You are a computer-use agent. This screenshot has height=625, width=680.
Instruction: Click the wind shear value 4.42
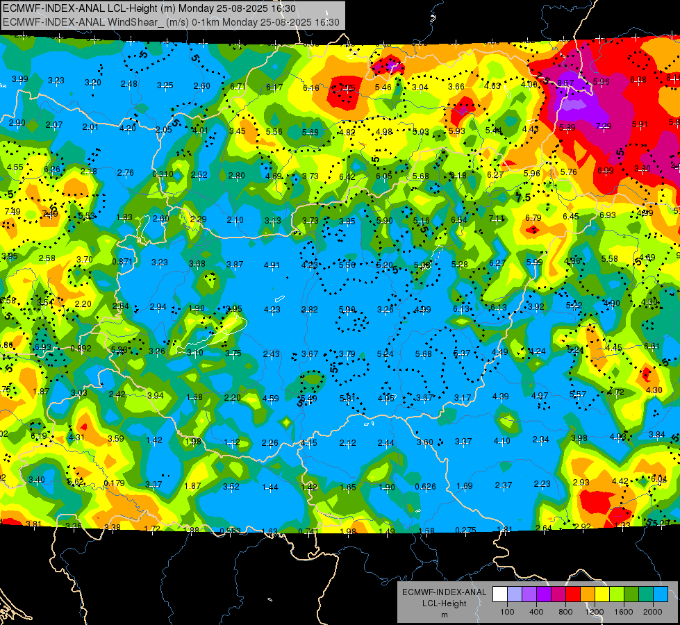[620, 481]
